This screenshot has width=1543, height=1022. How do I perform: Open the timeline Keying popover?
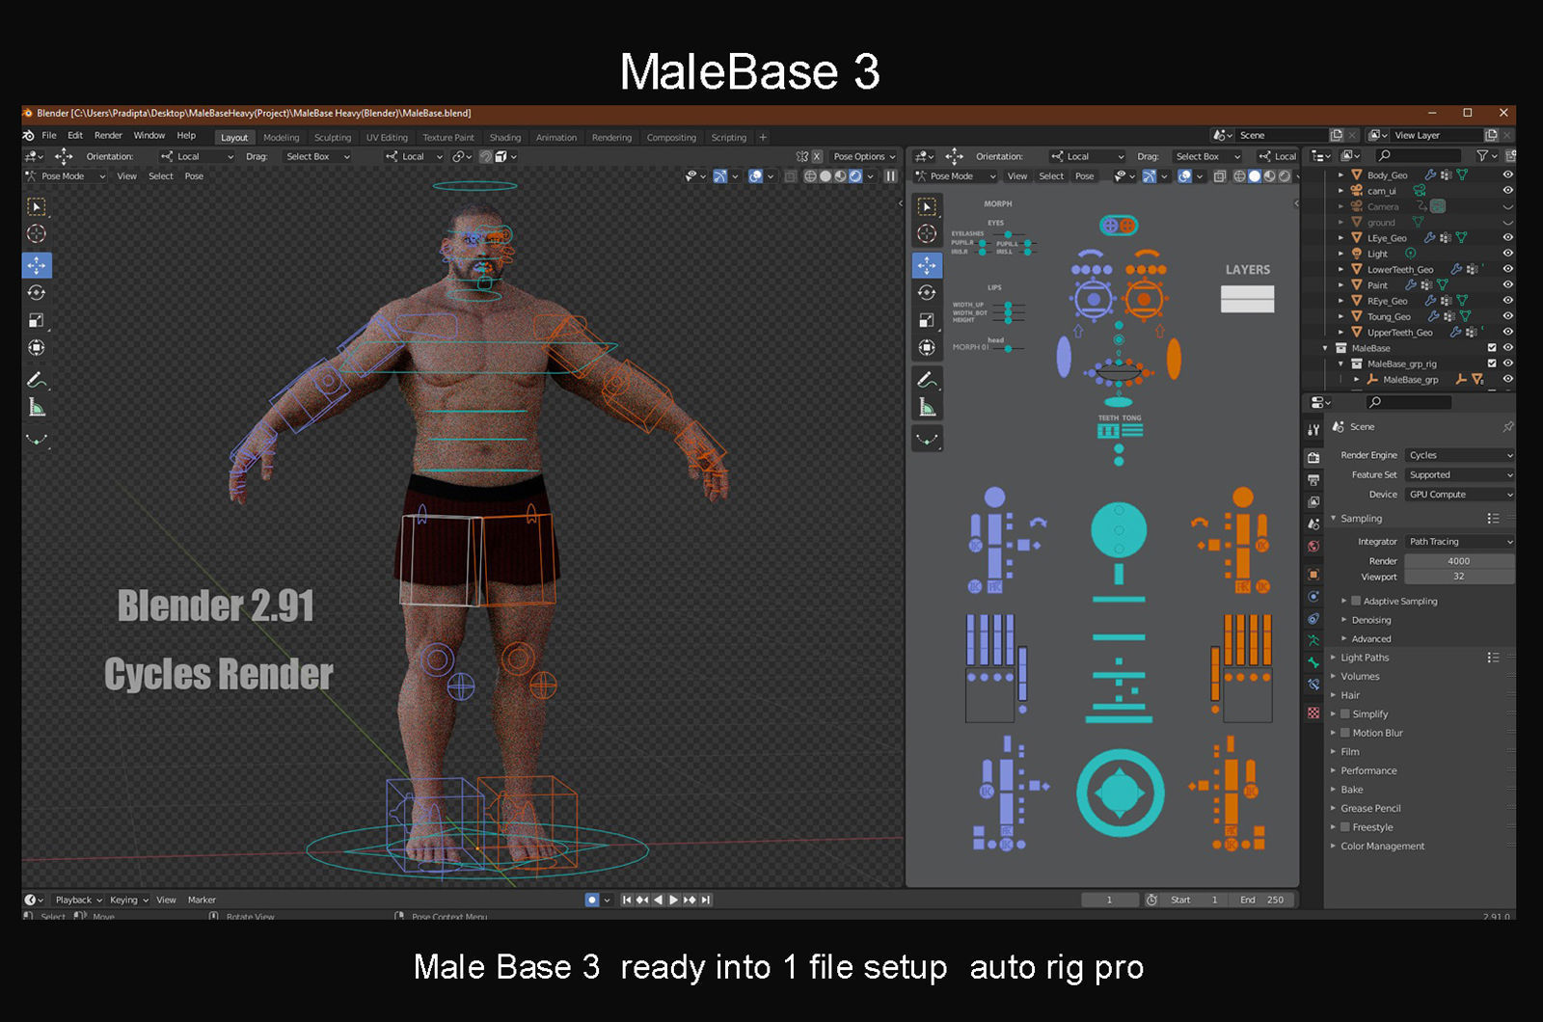point(129,900)
